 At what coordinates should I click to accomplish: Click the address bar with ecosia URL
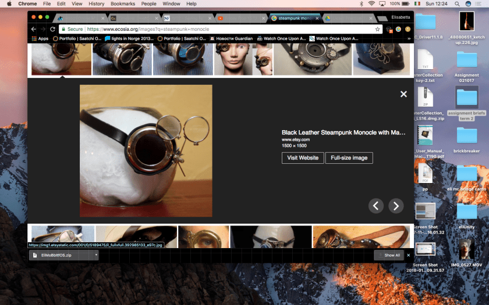click(x=221, y=29)
